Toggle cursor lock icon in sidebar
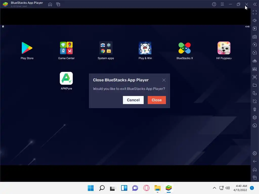 pos(254,29)
